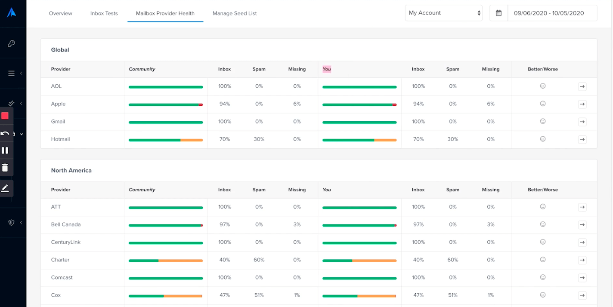Viewport: 613px width, 307px height.
Task: Expand the double-checkmark section chevron
Action: coord(21,103)
